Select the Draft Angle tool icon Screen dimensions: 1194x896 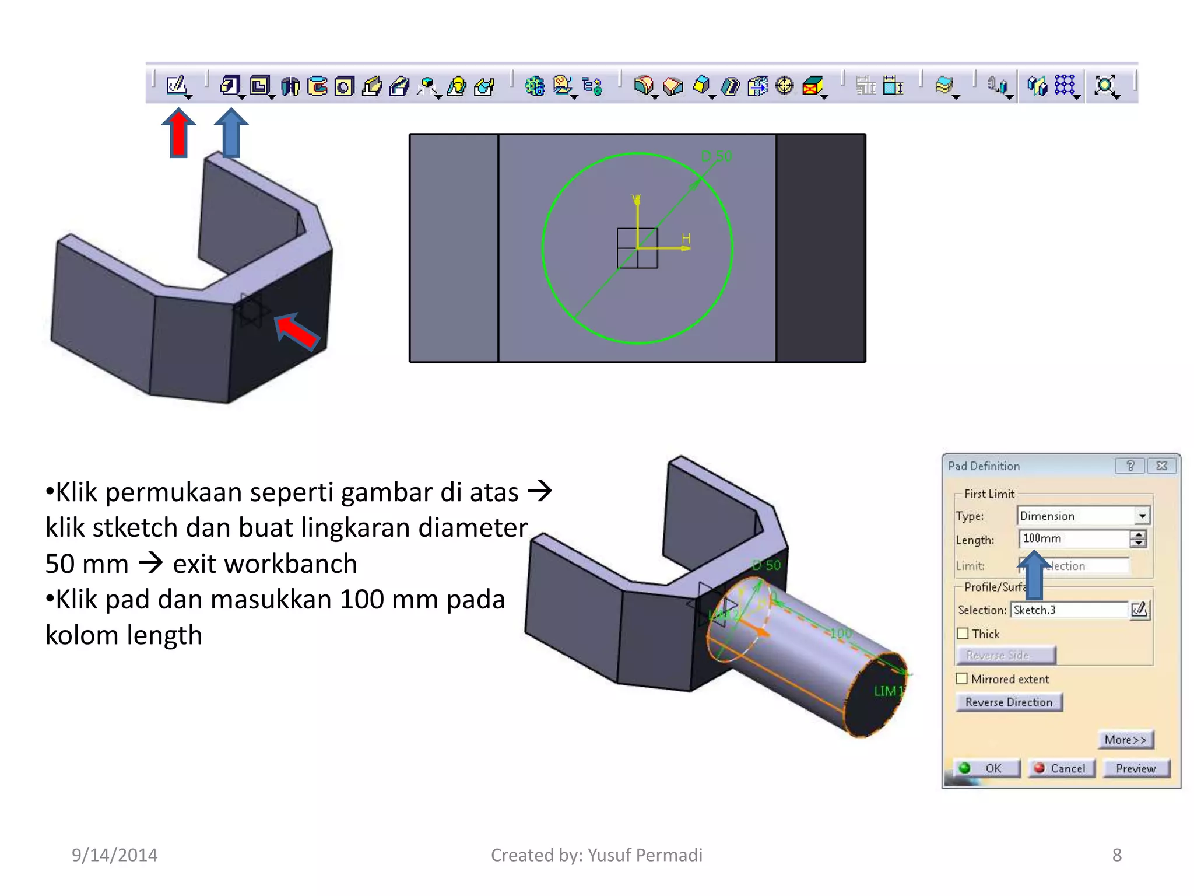[x=701, y=85]
